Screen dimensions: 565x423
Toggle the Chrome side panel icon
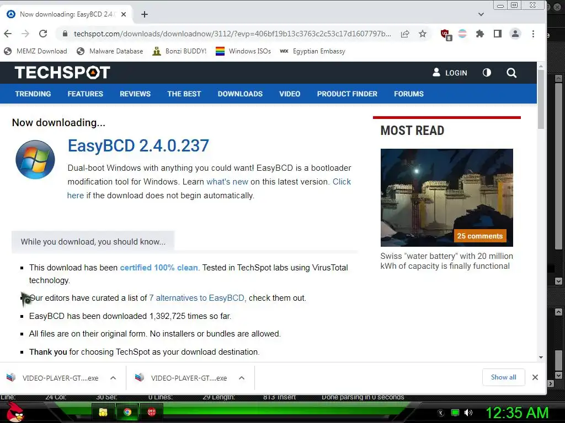pyautogui.click(x=498, y=34)
